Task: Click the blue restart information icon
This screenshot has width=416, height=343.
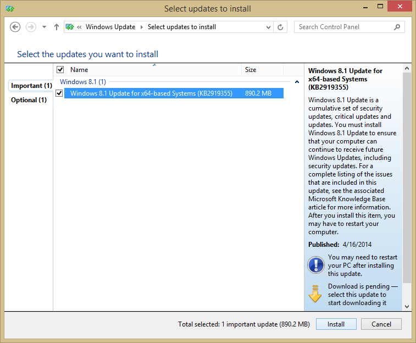Action: [x=315, y=265]
